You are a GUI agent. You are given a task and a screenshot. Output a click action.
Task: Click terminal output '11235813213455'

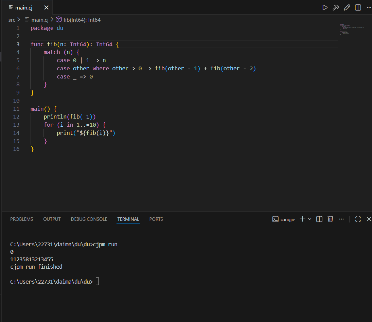[32, 260]
